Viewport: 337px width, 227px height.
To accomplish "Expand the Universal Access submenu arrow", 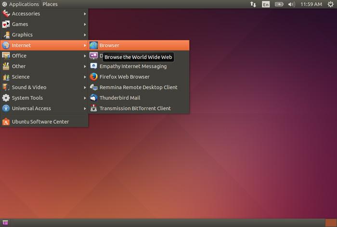I will (x=85, y=108).
